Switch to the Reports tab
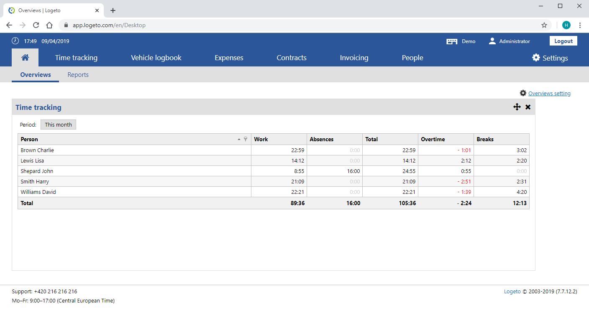Image resolution: width=589 pixels, height=333 pixels. [x=78, y=75]
